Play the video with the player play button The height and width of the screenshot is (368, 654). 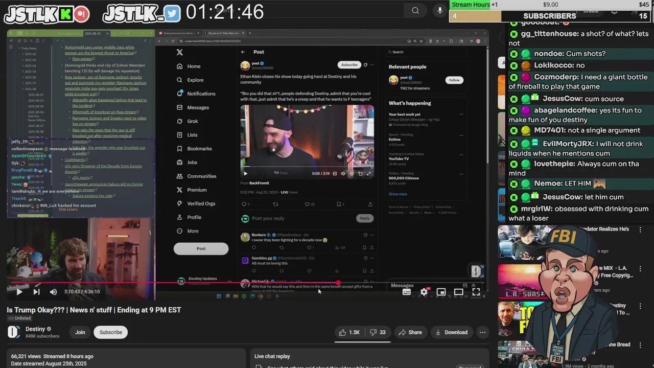19,292
